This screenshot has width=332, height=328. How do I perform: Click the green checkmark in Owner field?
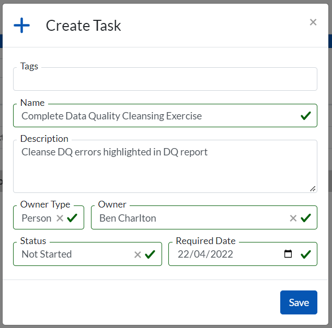[x=306, y=218]
